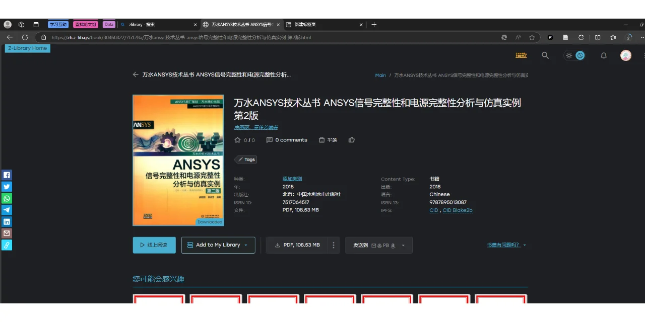Copy the page link from share sidebar
This screenshot has width=645, height=322.
click(x=7, y=245)
